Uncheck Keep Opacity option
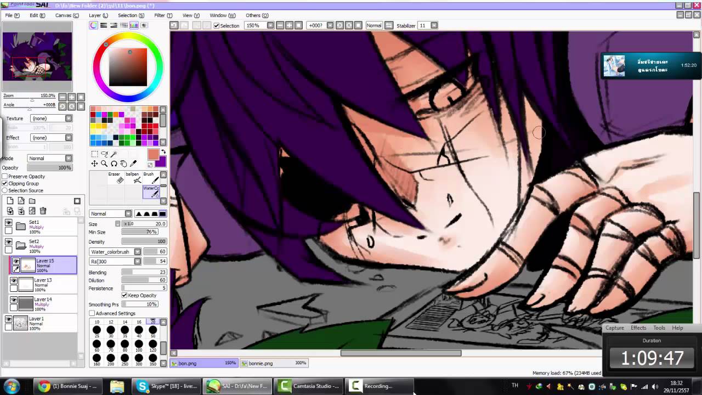Viewport: 702px width, 395px height. click(124, 295)
